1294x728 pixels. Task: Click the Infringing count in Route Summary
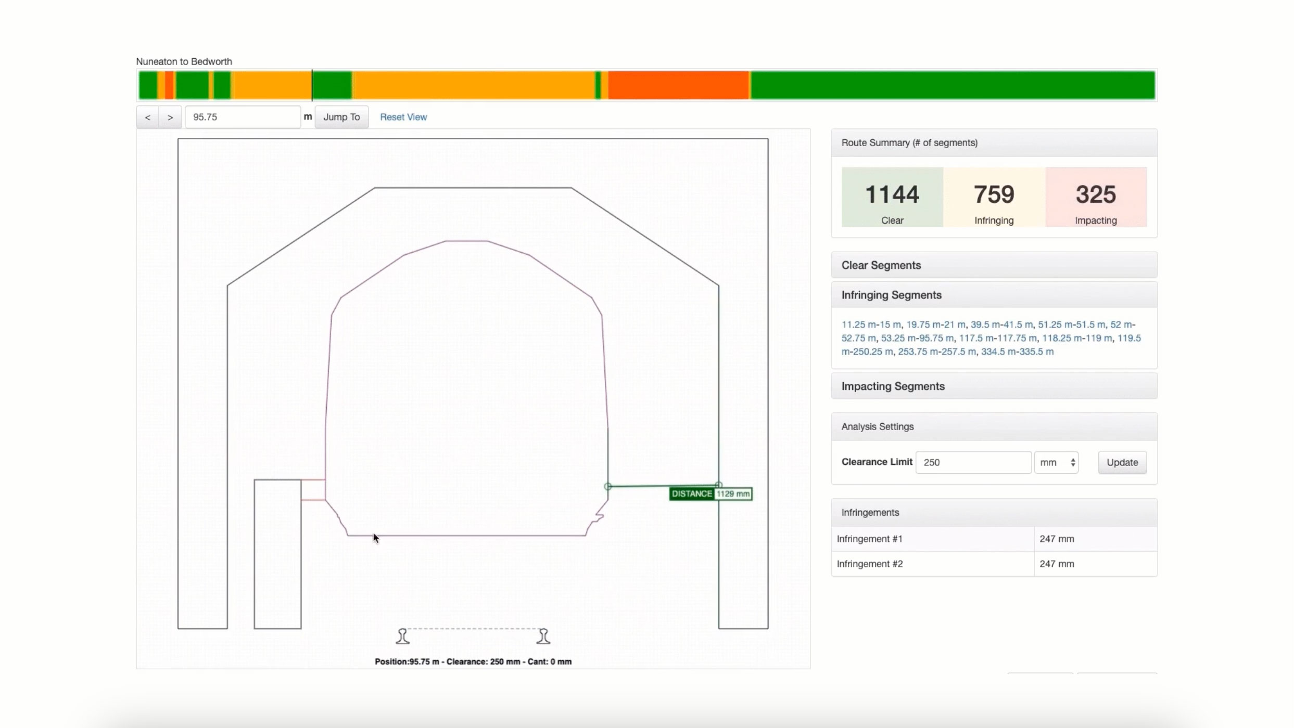click(993, 194)
